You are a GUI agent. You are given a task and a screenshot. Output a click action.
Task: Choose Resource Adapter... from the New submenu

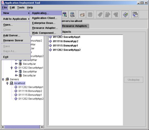click(x=46, y=28)
